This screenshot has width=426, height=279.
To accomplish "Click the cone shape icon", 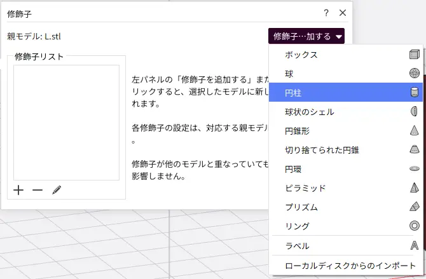I will [x=414, y=131].
